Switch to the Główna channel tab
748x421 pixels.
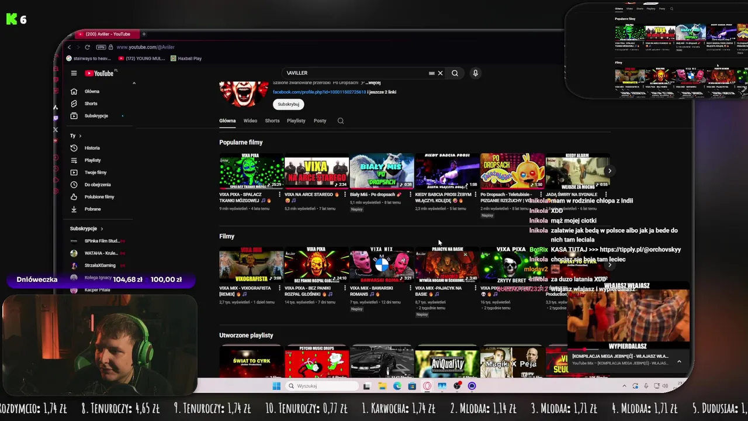click(x=227, y=120)
